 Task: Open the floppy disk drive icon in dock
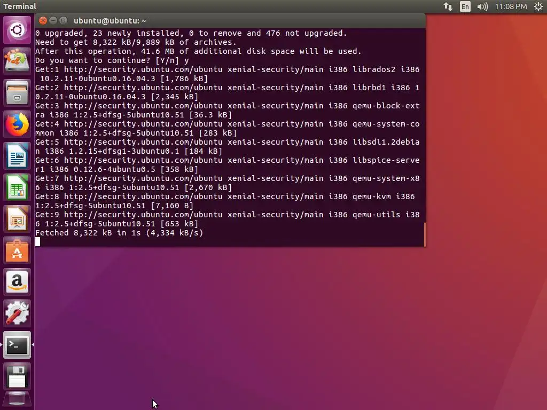click(x=17, y=376)
